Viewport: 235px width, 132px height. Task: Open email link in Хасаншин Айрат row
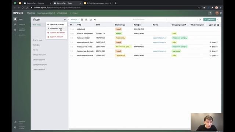pyautogui.click(x=159, y=38)
